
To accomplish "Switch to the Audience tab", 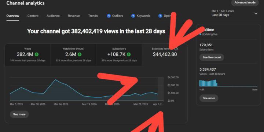I will pyautogui.click(x=53, y=16).
